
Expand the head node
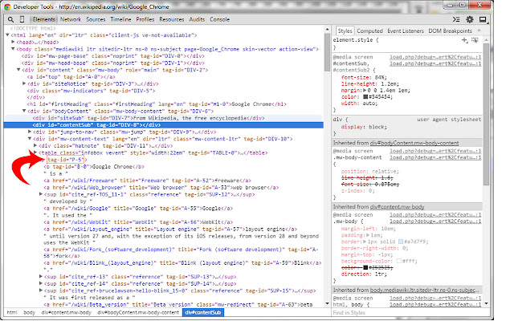pyautogui.click(x=13, y=42)
